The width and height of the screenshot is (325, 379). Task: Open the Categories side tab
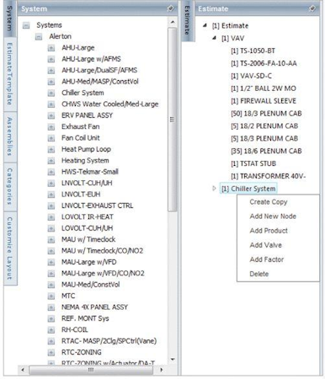(x=10, y=186)
